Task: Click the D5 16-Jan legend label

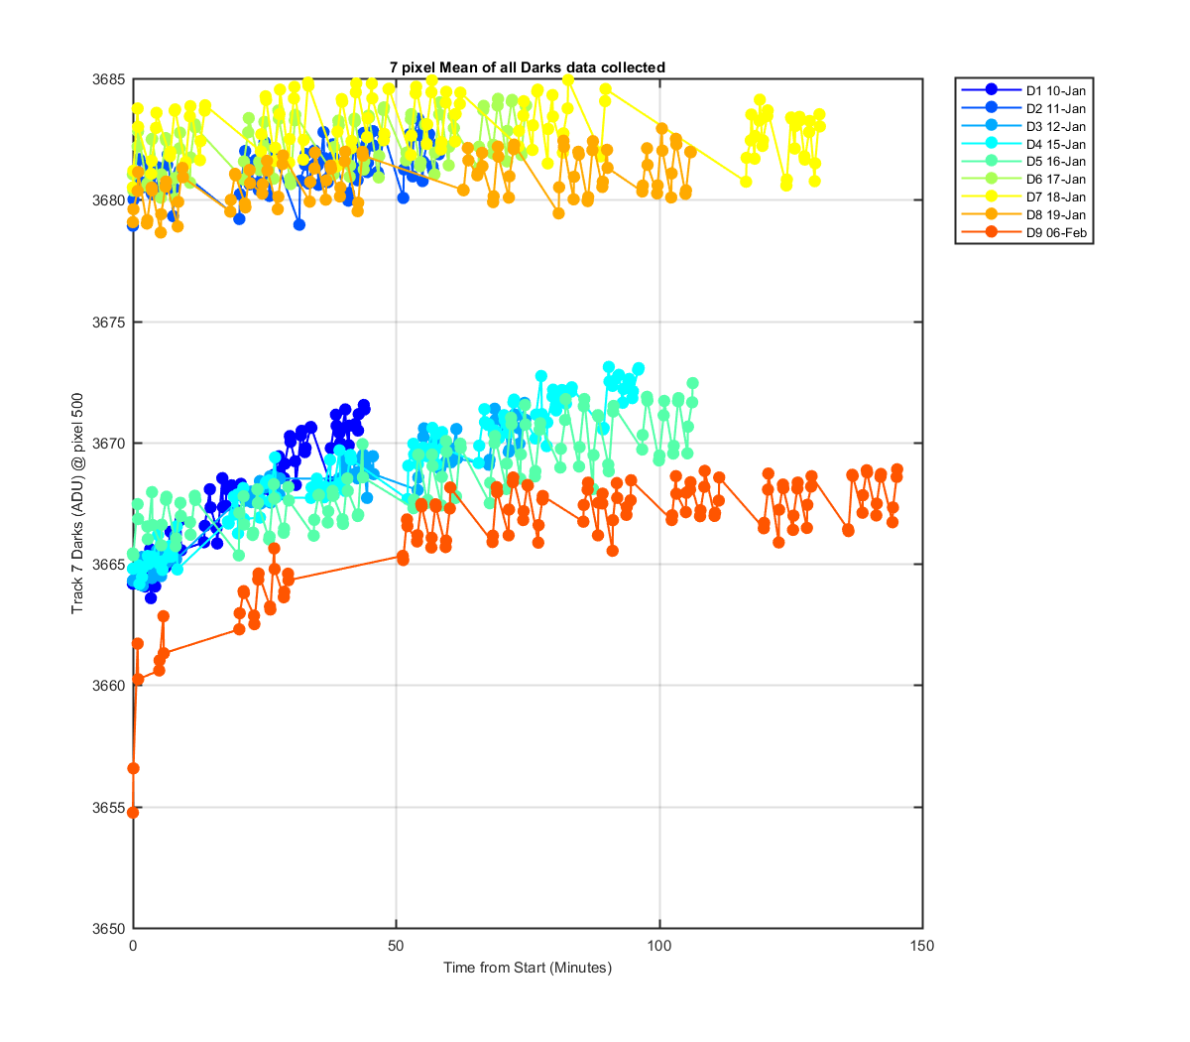Action: coord(1055,162)
